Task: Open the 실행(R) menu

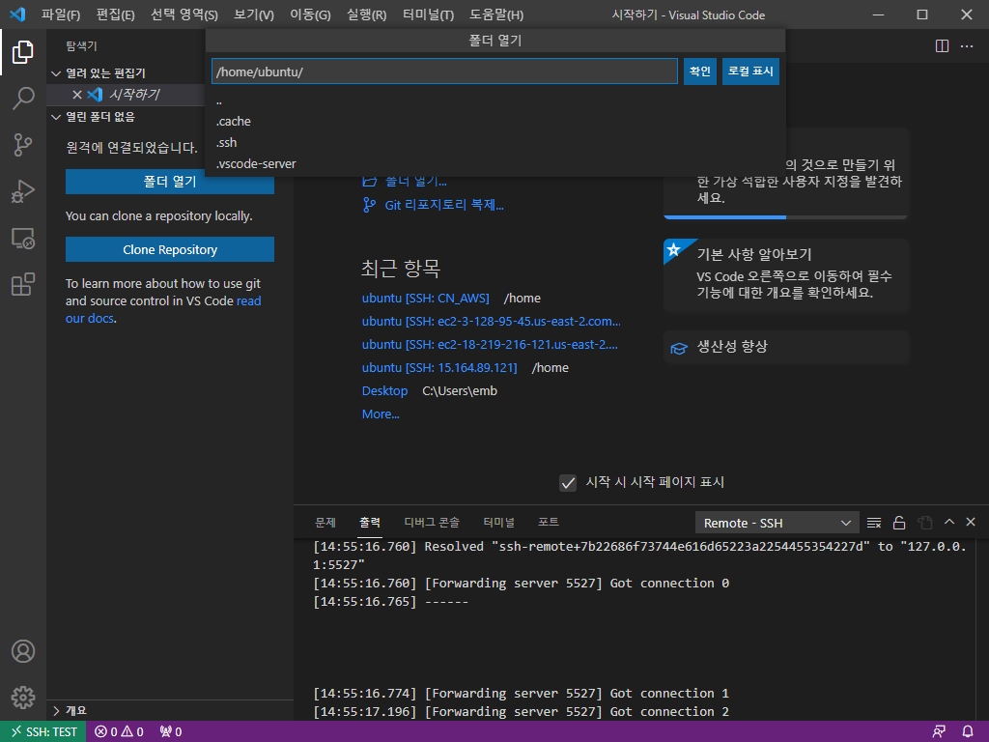Action: [x=366, y=14]
